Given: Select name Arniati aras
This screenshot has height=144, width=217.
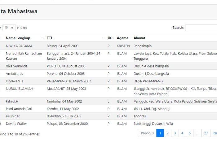Looking at the screenshot, I should point(14,74).
